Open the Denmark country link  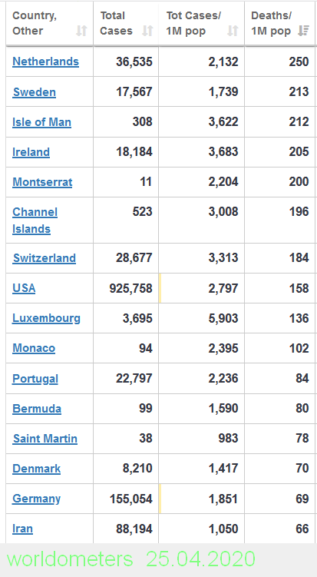(36, 469)
